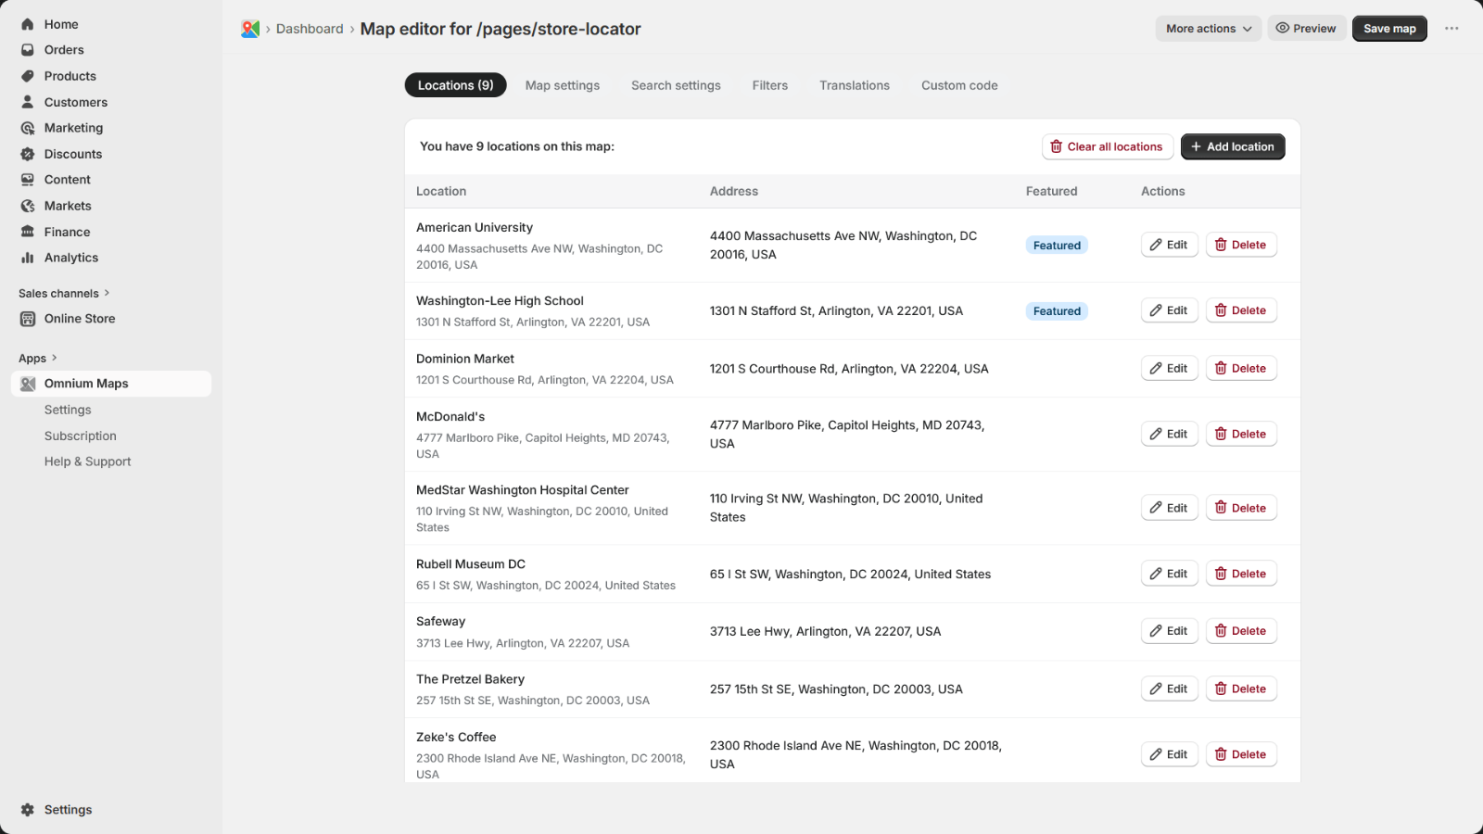Screen dimensions: 1483x834
Task: Switch to the Translations tab
Action: click(854, 85)
